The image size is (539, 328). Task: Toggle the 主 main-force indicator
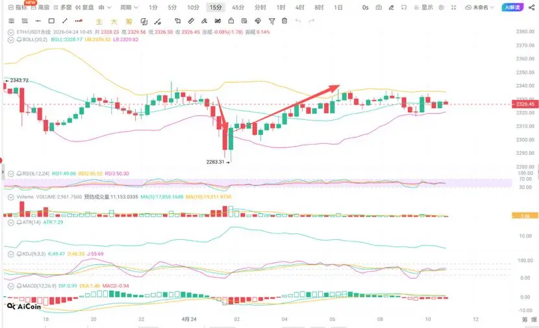pos(99,21)
